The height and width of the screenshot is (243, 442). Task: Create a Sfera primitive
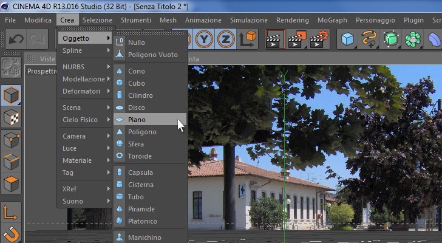[x=150, y=144]
